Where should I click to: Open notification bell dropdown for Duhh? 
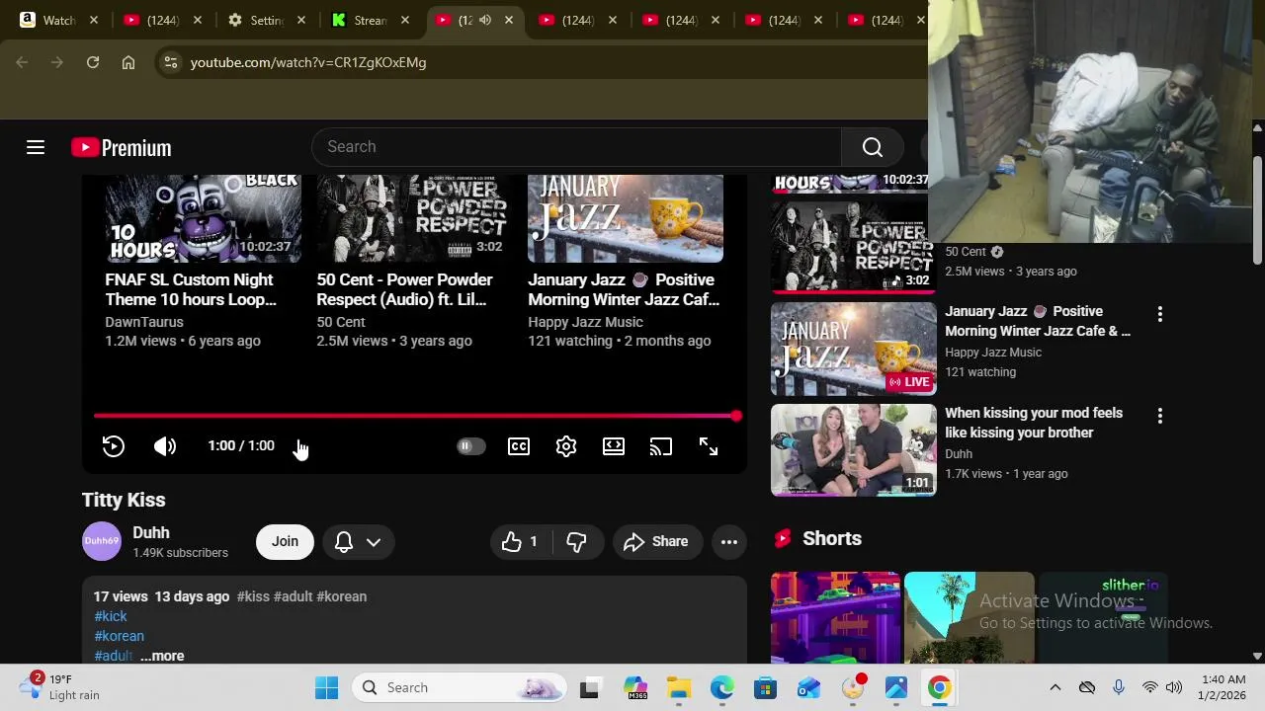[x=358, y=541]
